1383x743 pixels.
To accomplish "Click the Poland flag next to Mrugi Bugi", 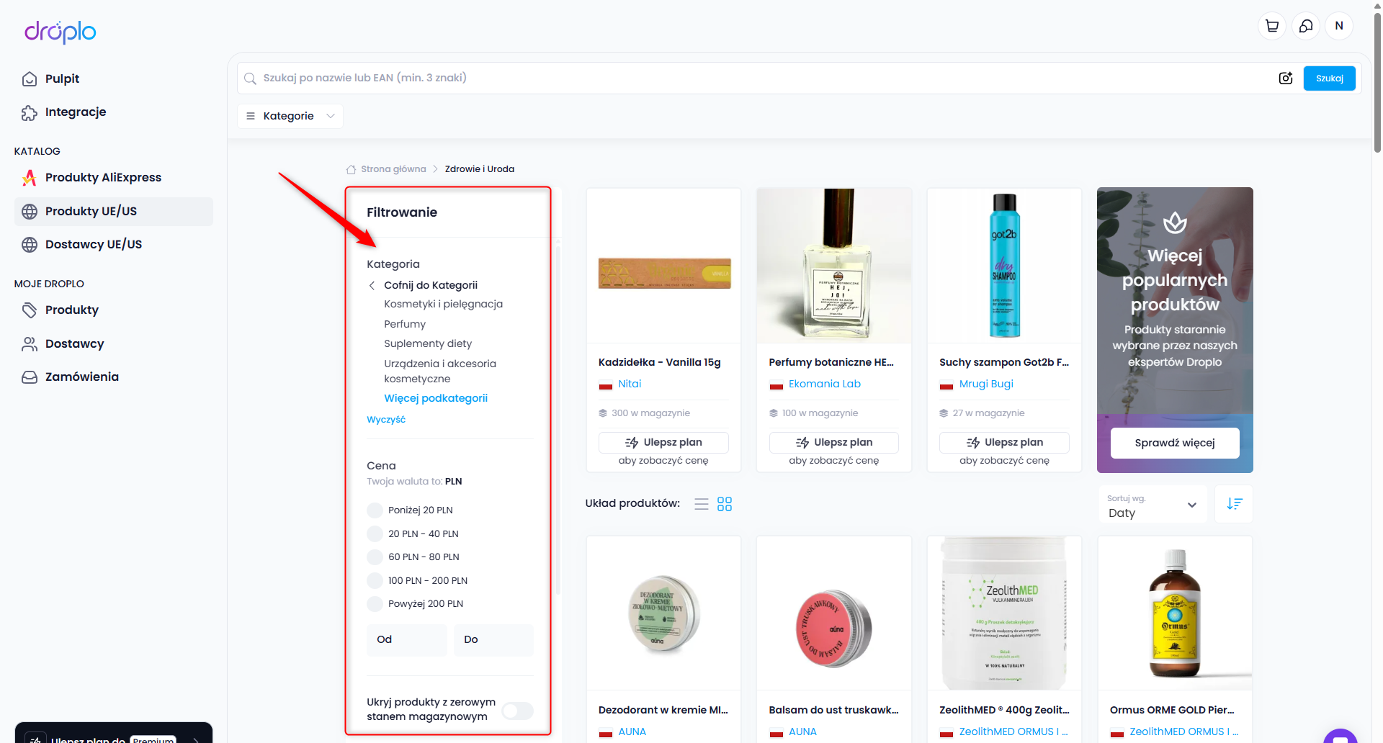I will (x=946, y=385).
